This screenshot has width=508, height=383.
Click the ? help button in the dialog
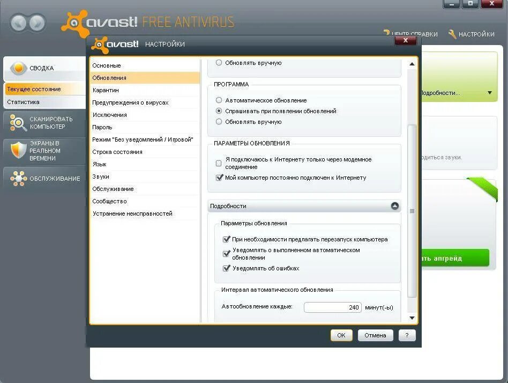pyautogui.click(x=407, y=335)
